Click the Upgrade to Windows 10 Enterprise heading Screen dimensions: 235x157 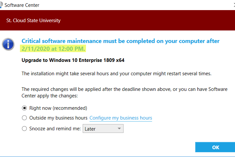[x=73, y=60]
